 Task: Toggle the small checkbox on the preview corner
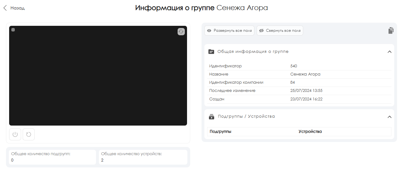point(13,30)
